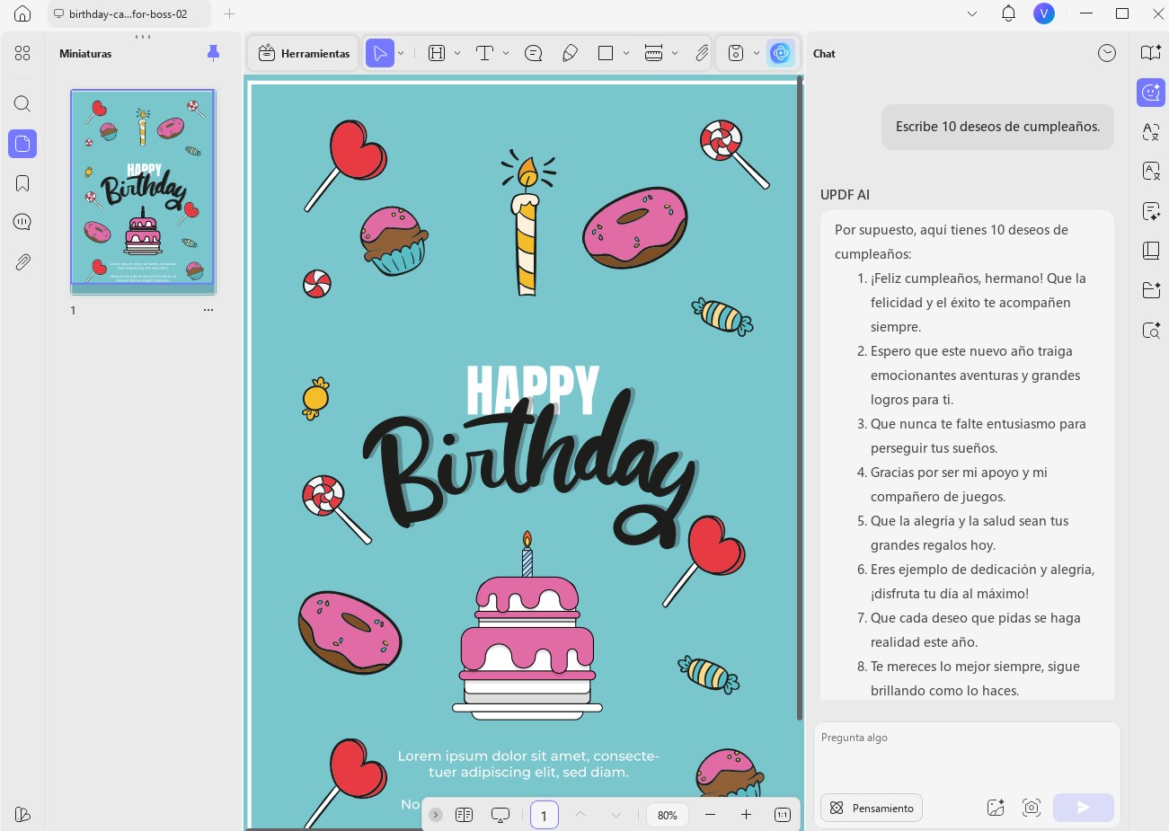Open the AI book icon in the right sidebar
This screenshot has width=1169, height=831.
tap(1151, 251)
